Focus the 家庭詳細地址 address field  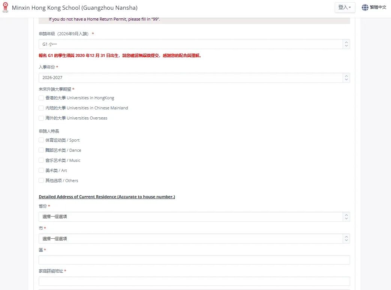coord(194,281)
